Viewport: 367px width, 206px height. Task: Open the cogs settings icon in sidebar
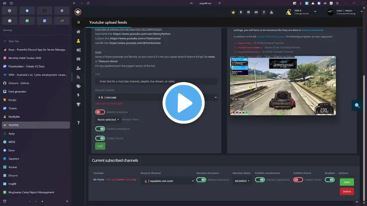(78, 50)
